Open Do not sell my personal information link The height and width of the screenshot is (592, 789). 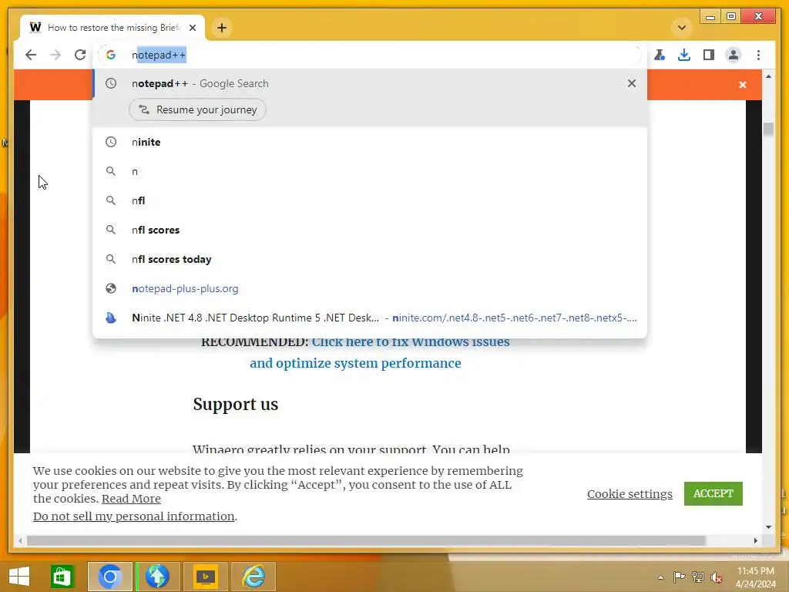134,516
